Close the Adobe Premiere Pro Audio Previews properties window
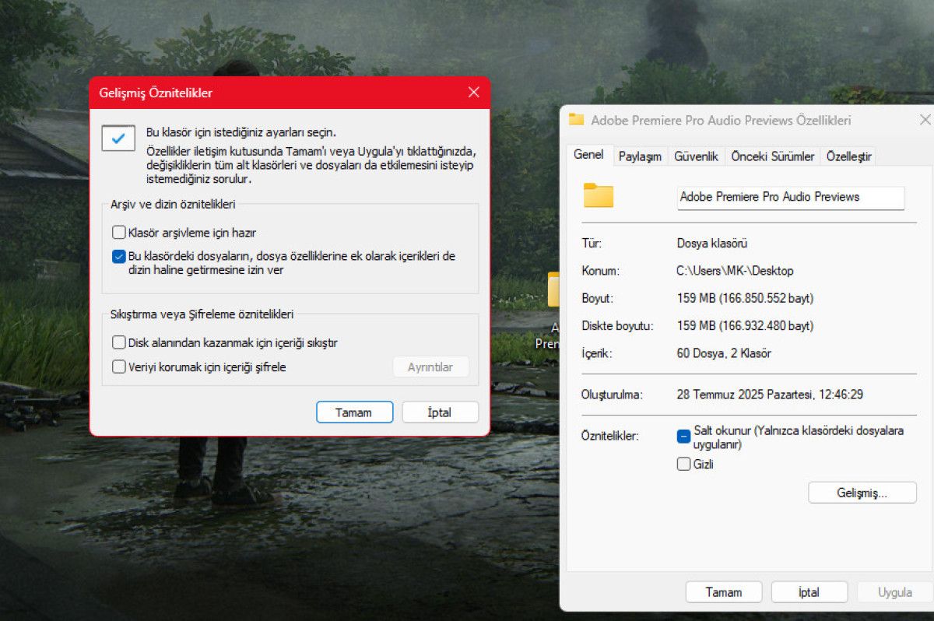 tap(925, 120)
